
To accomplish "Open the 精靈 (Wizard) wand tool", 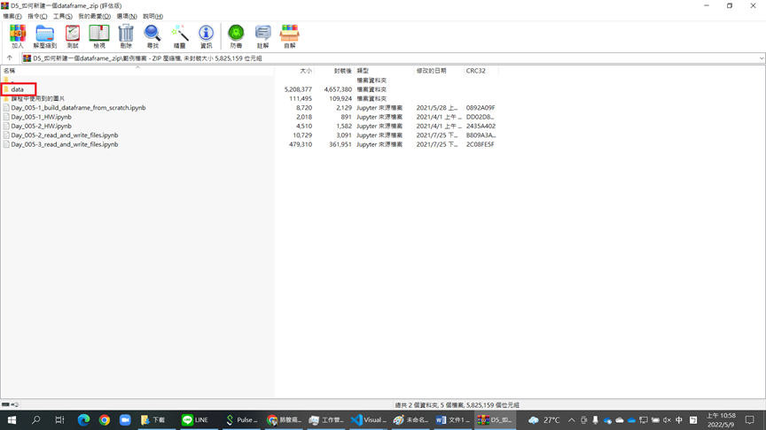I will (179, 36).
